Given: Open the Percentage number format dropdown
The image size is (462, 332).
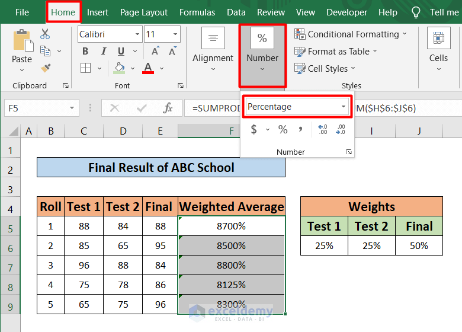Looking at the screenshot, I should pyautogui.click(x=344, y=107).
